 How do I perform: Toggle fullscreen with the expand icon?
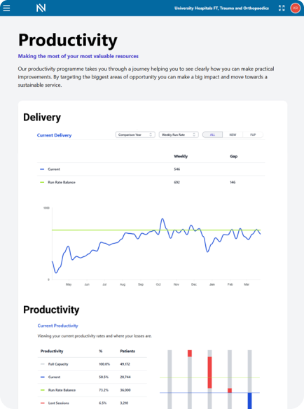[282, 8]
